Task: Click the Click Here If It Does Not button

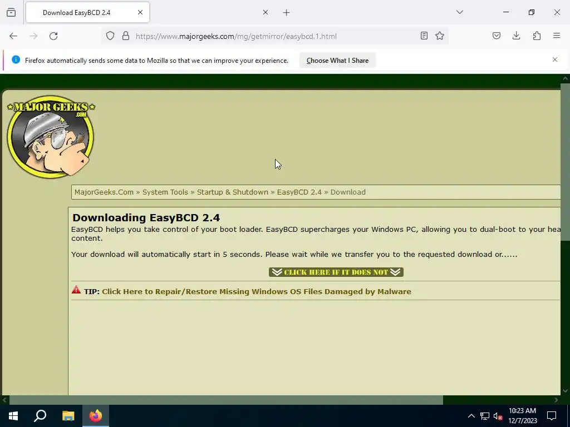Action: click(x=336, y=272)
